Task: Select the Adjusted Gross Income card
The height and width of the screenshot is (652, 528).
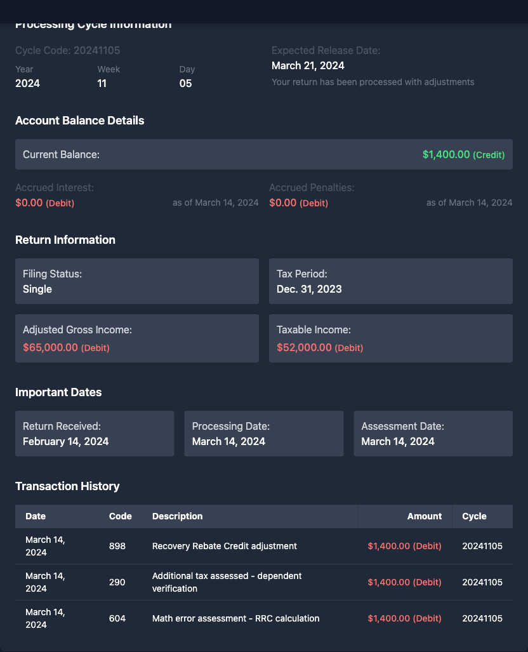Action: [x=137, y=338]
